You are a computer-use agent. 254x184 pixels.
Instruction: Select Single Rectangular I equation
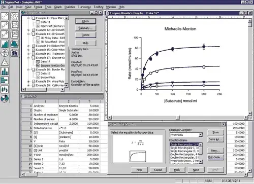point(184,148)
